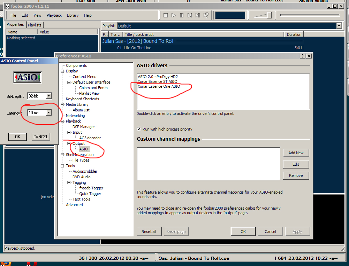
Task: Open Playlist View preferences page
Action: [x=89, y=93]
